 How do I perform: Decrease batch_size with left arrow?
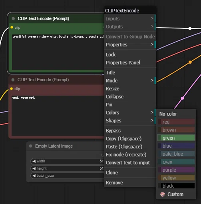coord(34,176)
